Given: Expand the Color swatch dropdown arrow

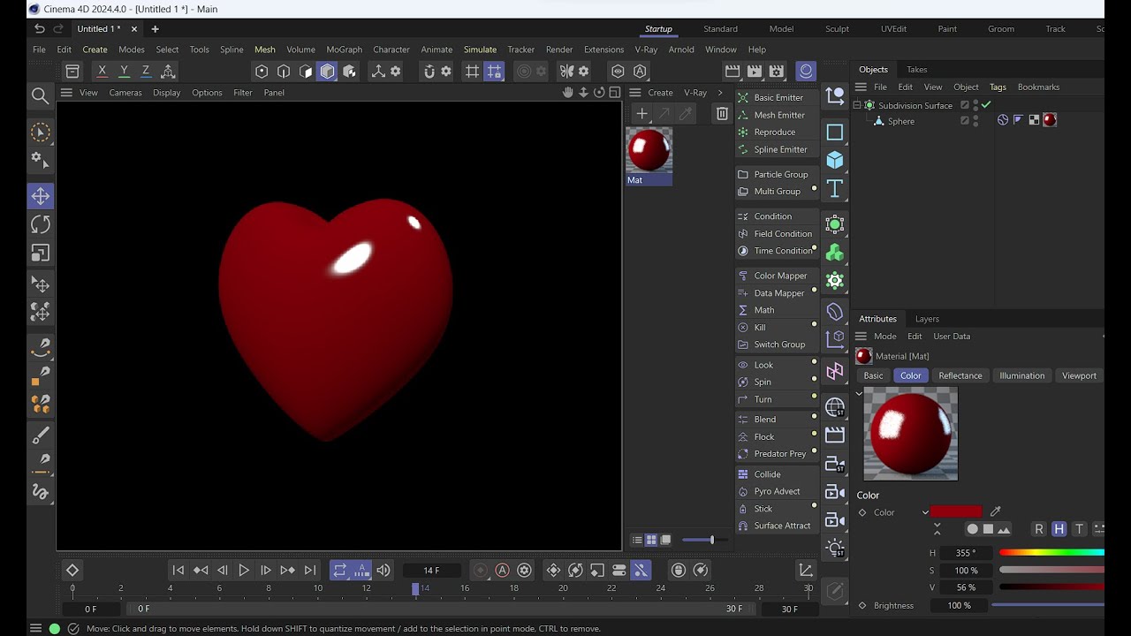Looking at the screenshot, I should 925,512.
